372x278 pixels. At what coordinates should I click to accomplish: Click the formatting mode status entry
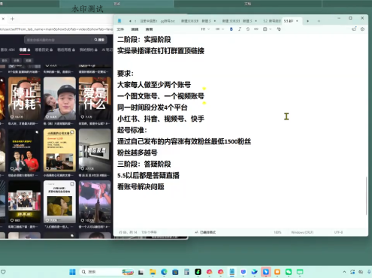pos(205,232)
